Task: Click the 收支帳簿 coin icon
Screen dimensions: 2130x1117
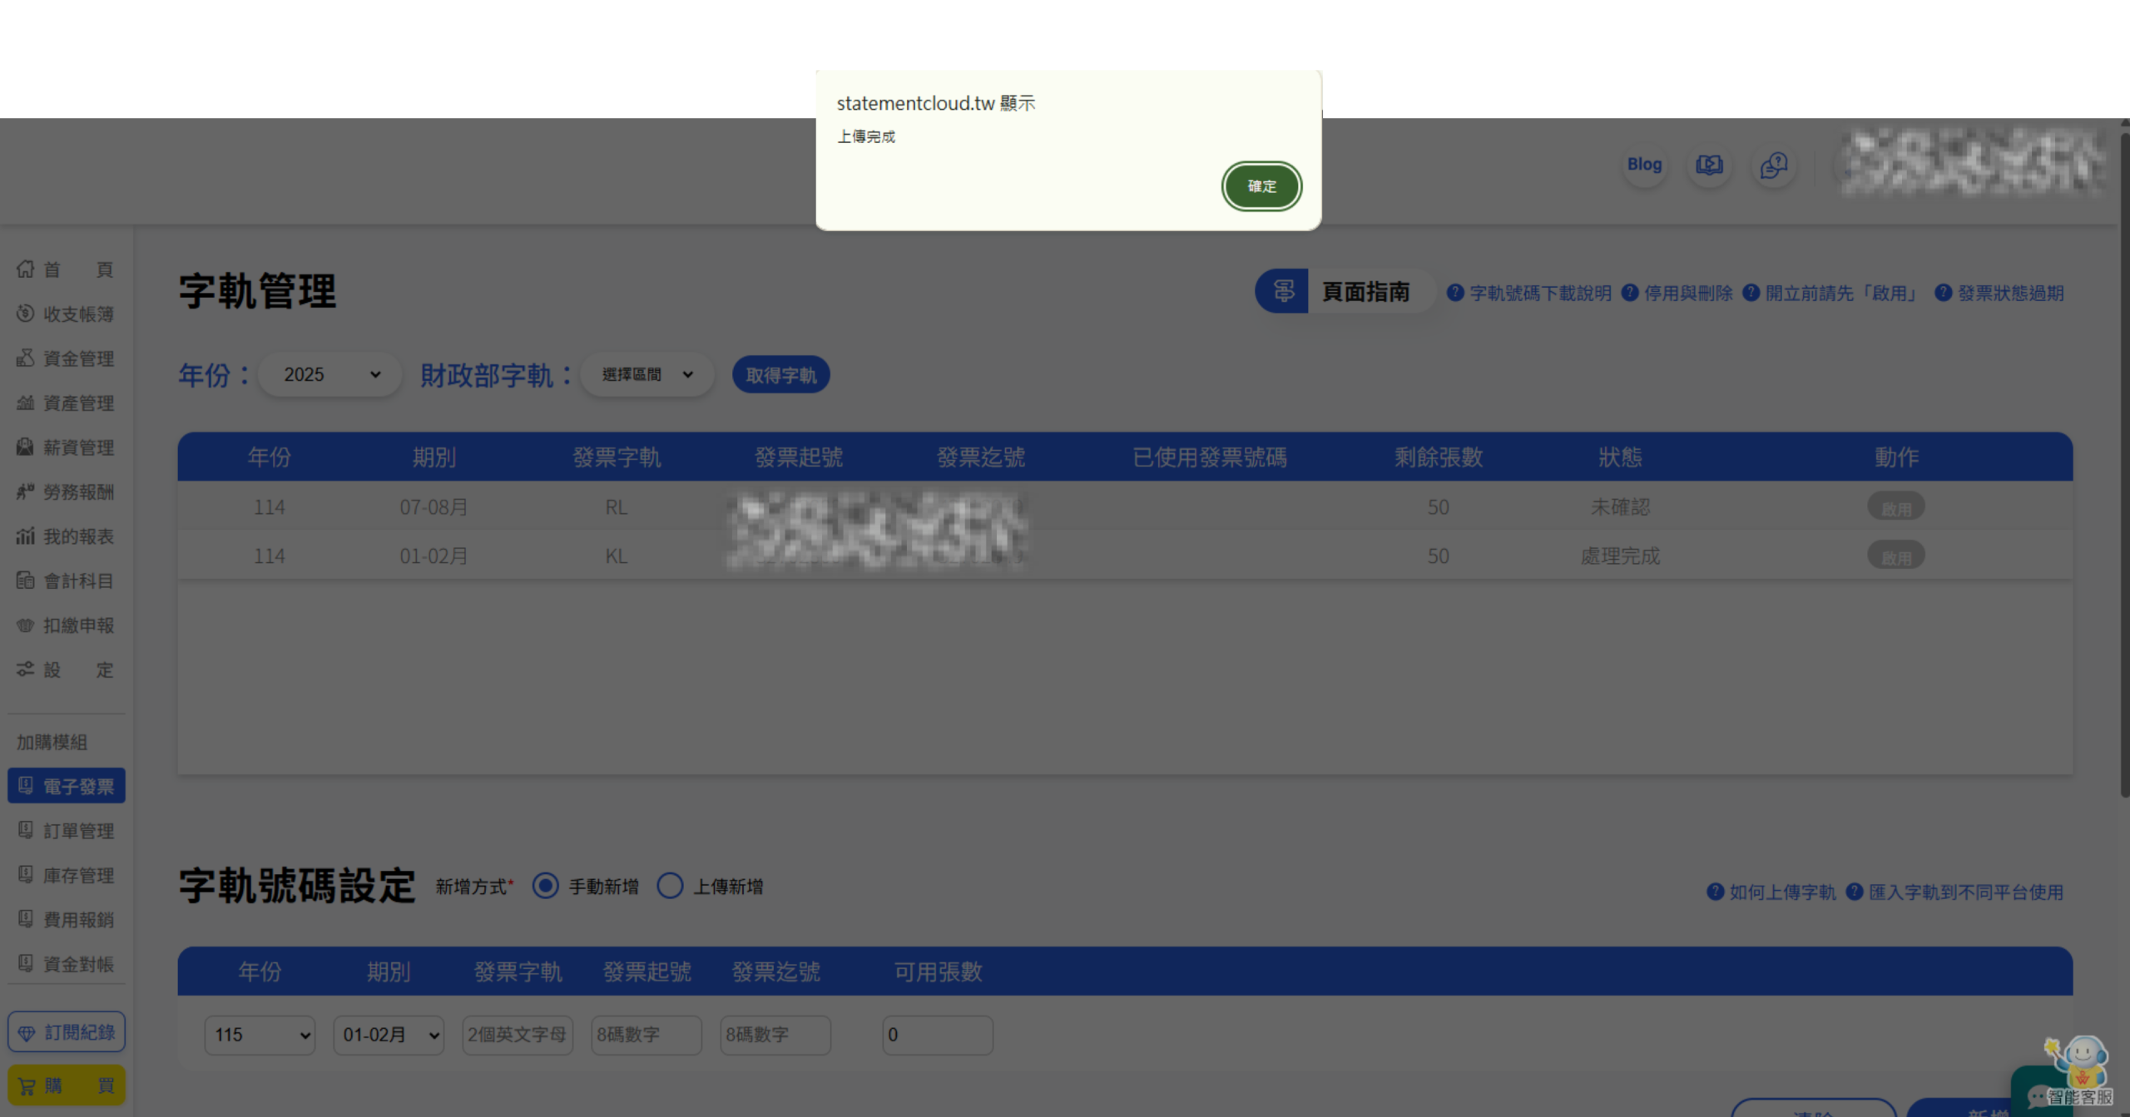Action: (25, 314)
